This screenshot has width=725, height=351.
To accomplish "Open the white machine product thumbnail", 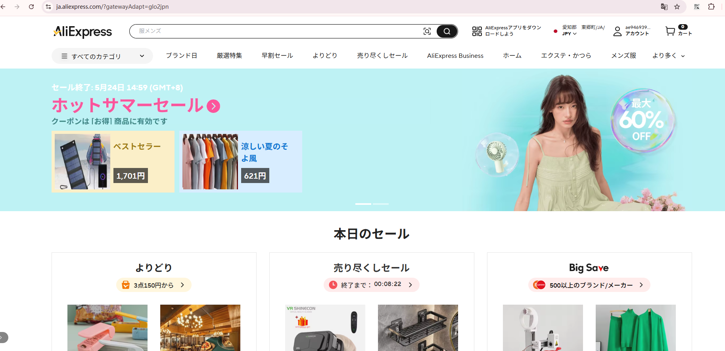I will pyautogui.click(x=543, y=328).
